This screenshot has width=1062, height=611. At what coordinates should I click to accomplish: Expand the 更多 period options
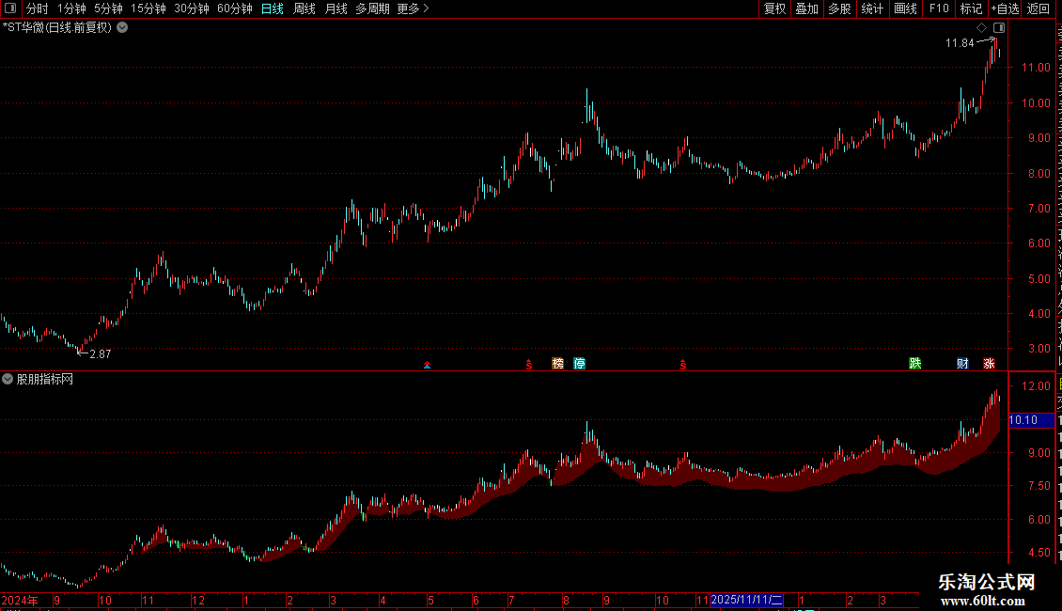pyautogui.click(x=413, y=8)
